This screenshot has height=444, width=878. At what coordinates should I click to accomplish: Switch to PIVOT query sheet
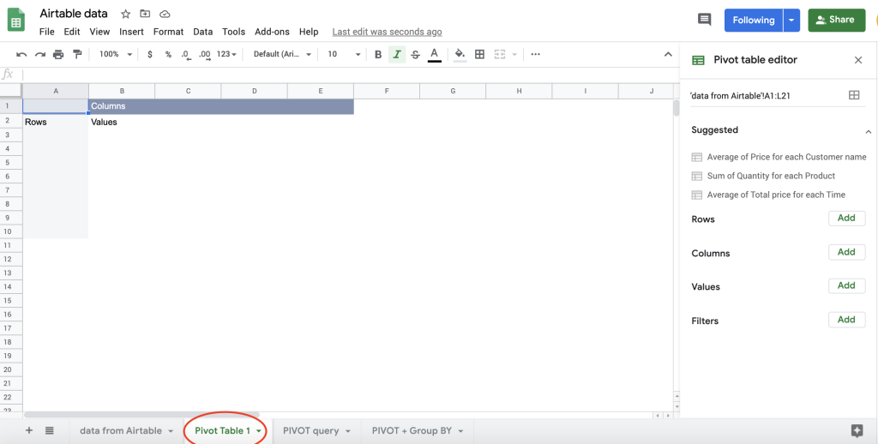(x=310, y=430)
